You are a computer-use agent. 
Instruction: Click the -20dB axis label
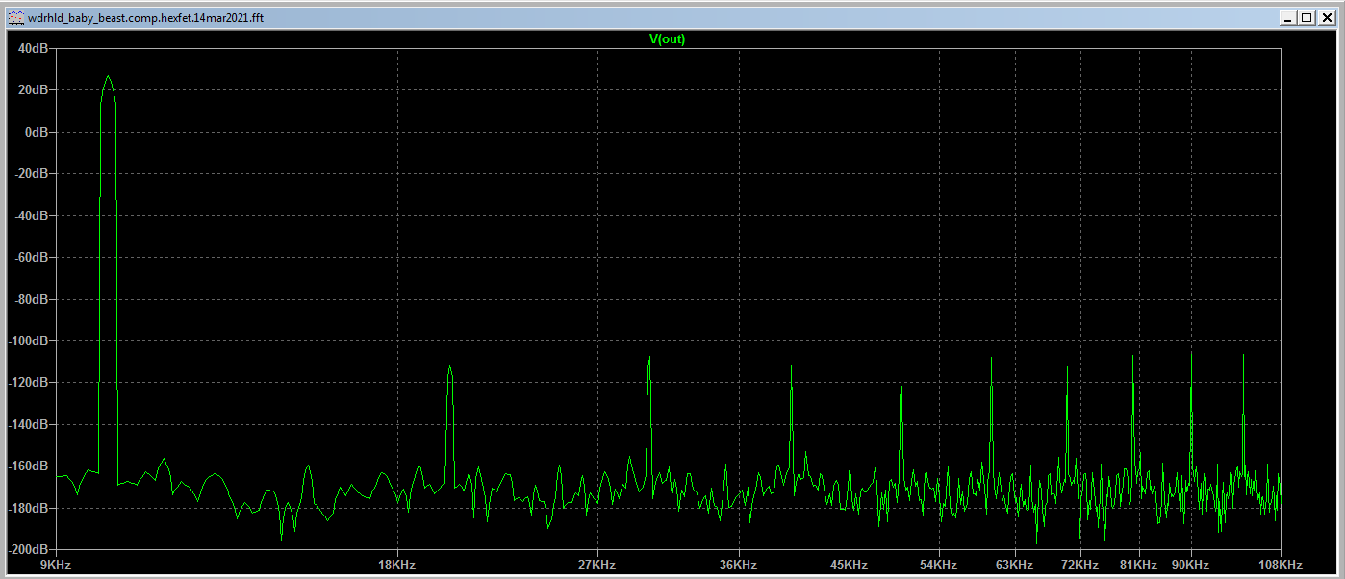point(32,174)
